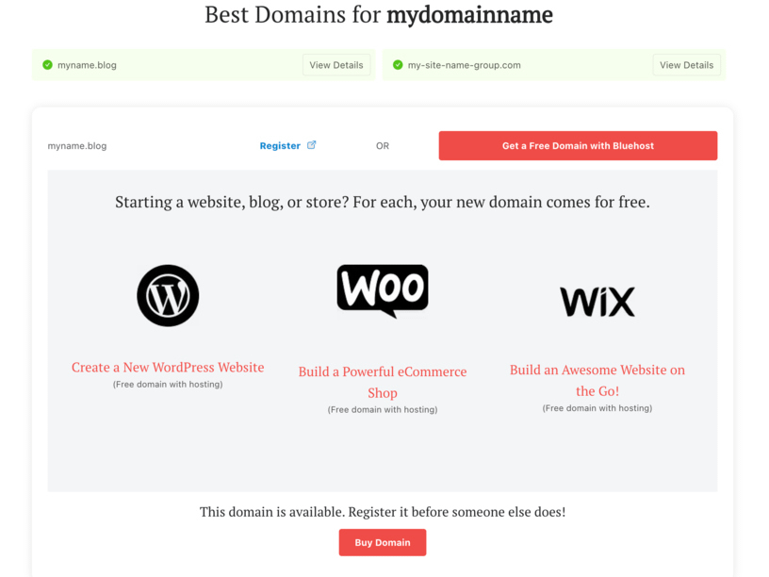
Task: Open the Register link
Action: 281,145
